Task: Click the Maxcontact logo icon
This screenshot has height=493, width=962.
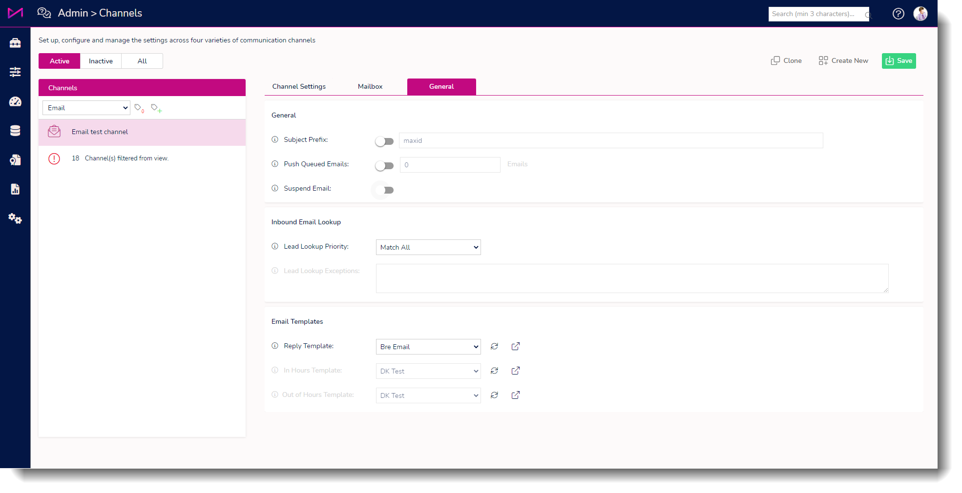Action: (x=15, y=13)
